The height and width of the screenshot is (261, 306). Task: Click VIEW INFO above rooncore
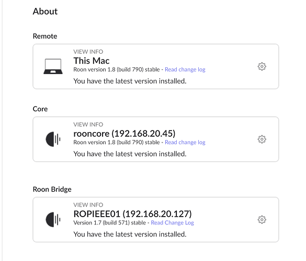(x=88, y=124)
